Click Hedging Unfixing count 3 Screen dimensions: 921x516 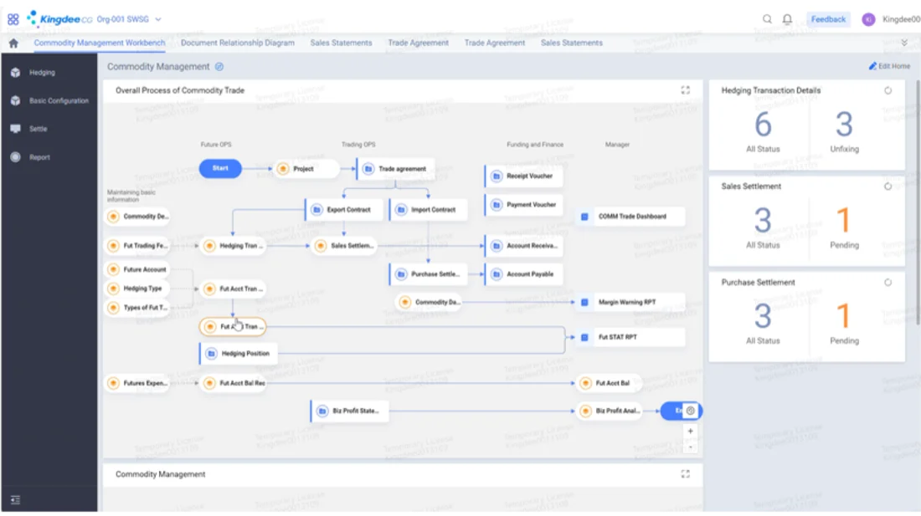[844, 125]
